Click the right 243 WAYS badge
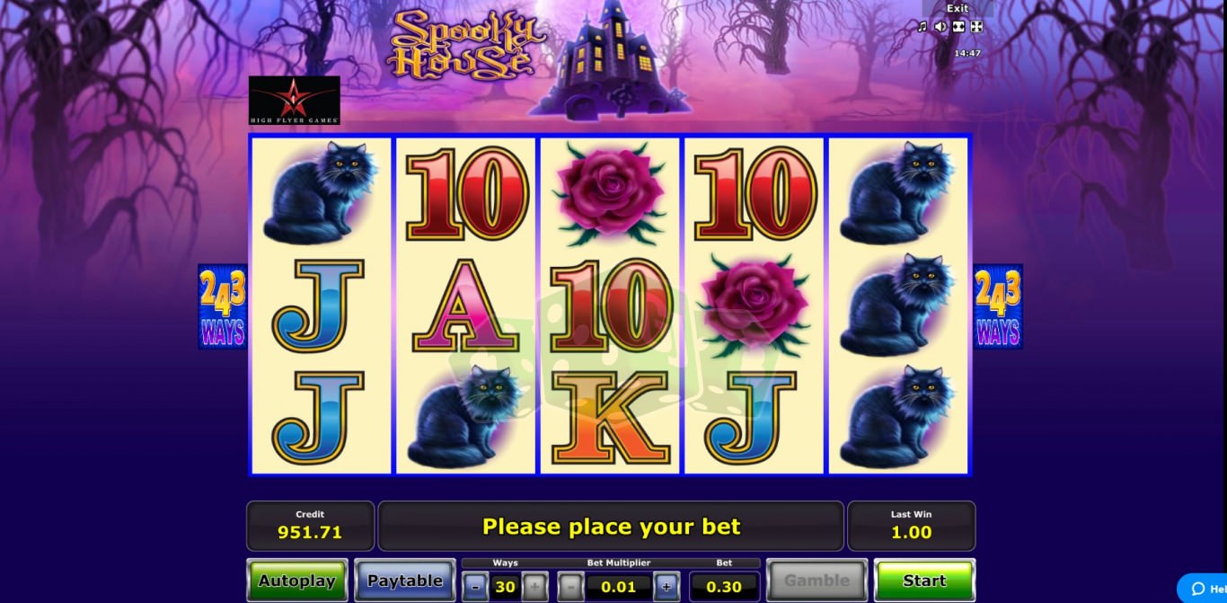The width and height of the screenshot is (1227, 603). coord(998,306)
